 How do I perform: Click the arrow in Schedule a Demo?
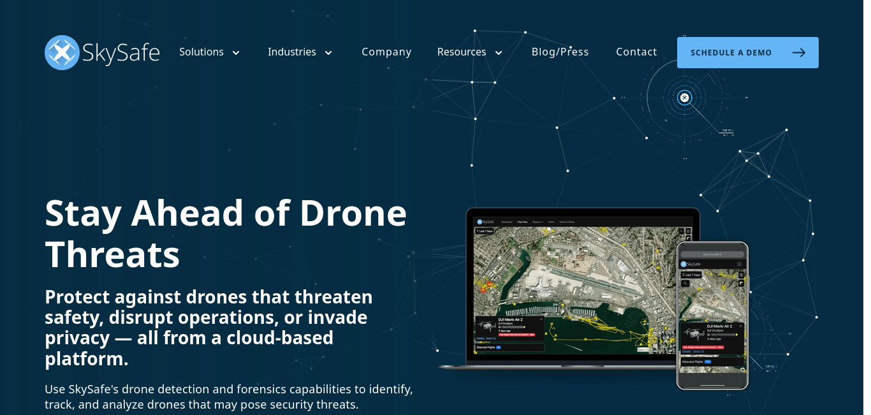[799, 53]
